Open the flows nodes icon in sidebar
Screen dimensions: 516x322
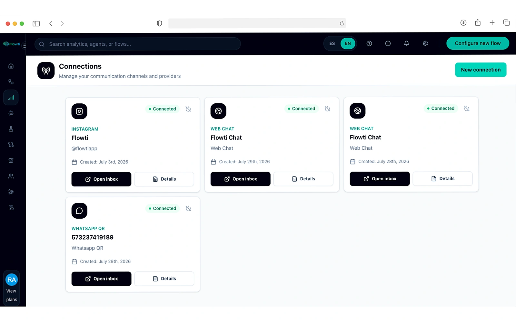point(11,82)
